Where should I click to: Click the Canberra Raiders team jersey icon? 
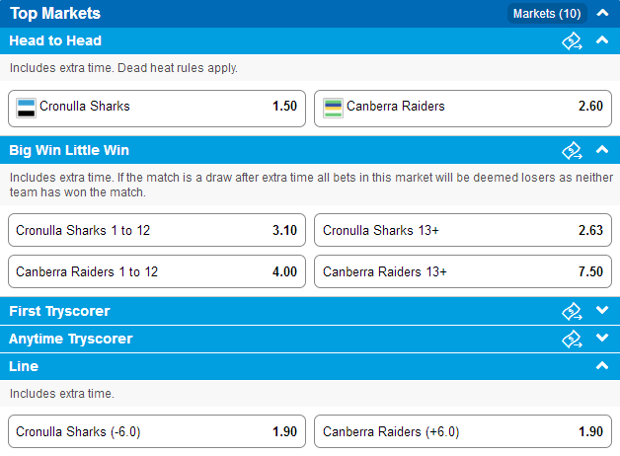333,109
